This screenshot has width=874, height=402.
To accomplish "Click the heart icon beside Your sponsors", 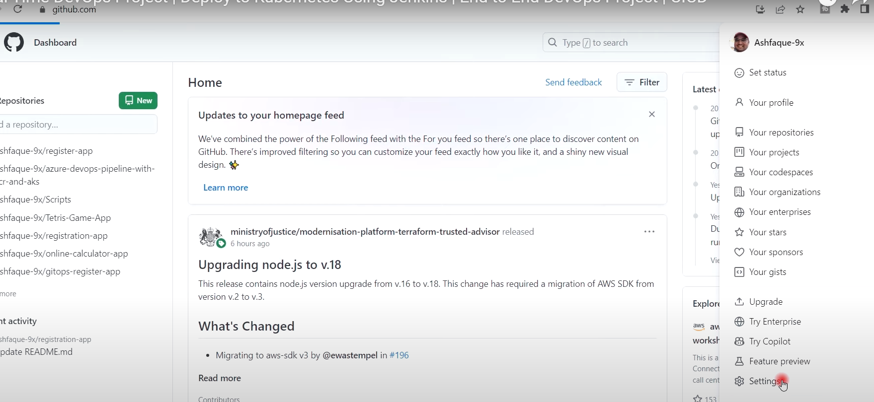I will [739, 252].
